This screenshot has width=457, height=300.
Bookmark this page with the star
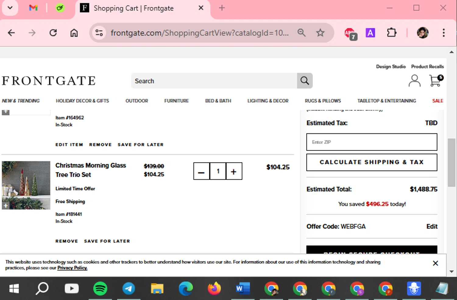pyautogui.click(x=320, y=33)
